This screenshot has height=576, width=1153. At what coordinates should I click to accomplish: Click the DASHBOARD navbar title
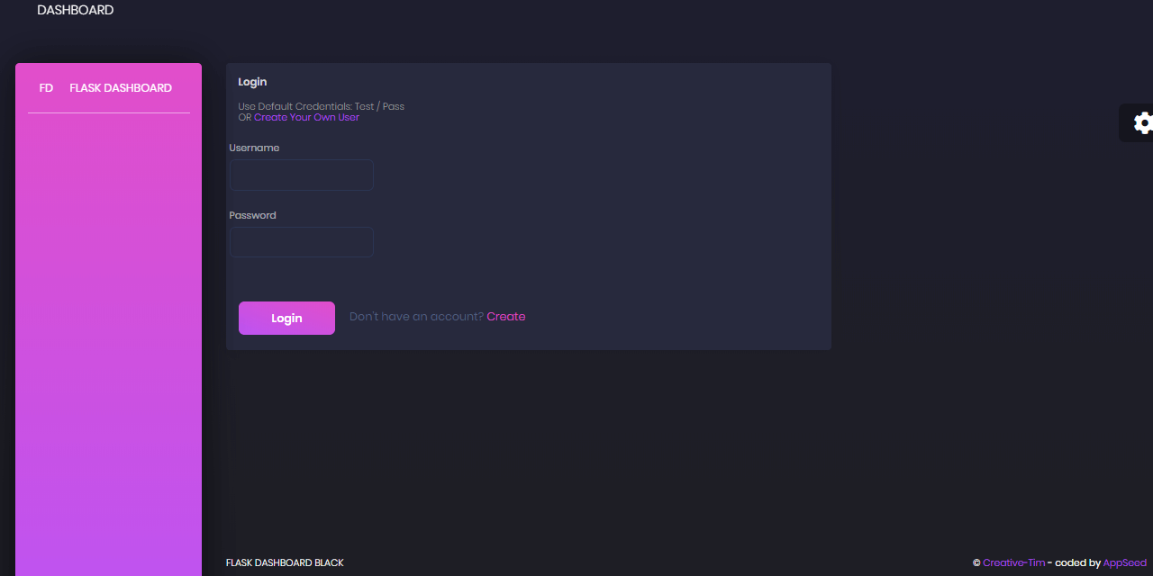[76, 11]
